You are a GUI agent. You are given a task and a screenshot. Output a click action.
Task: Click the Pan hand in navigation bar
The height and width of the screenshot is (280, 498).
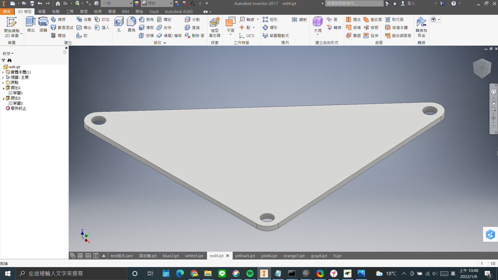click(x=493, y=103)
